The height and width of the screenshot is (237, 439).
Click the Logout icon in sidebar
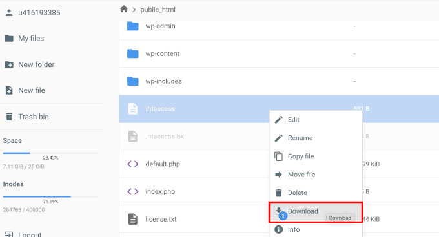pyautogui.click(x=9, y=234)
